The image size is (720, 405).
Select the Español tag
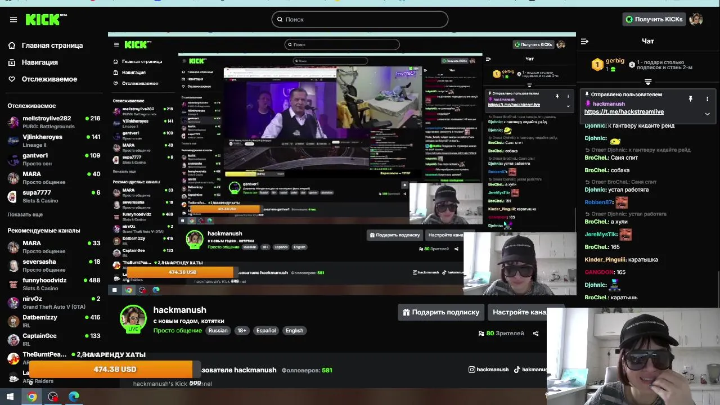(266, 331)
